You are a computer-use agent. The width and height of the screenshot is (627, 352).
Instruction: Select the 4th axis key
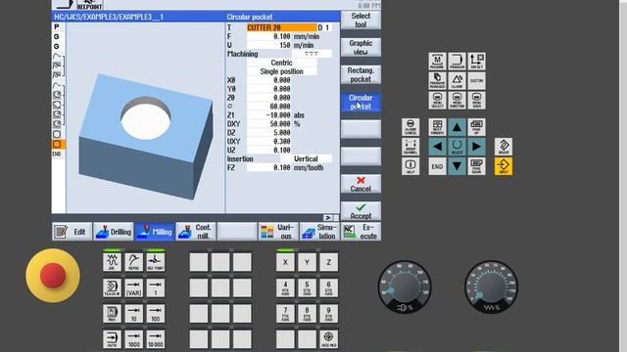pos(285,287)
